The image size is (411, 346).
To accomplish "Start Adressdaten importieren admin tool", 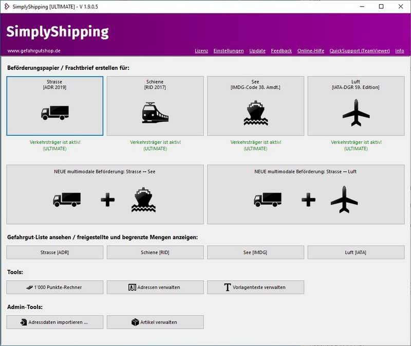I will tap(54, 322).
